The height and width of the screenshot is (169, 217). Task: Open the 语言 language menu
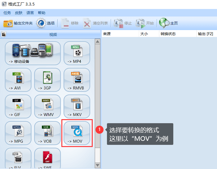30,13
